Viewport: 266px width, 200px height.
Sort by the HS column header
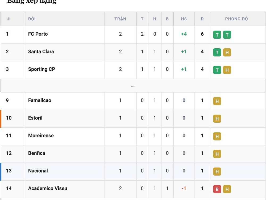tap(184, 19)
